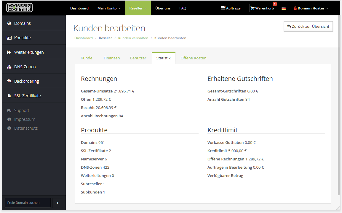Viewport: 342px width, 213px height.
Task: Open the Dashboard navigation item
Action: click(79, 8)
